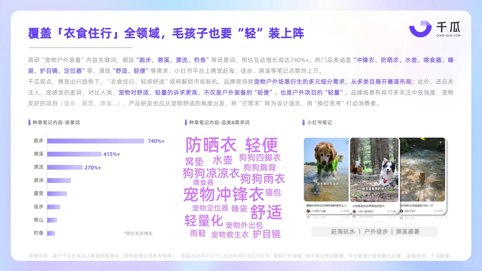Click 防晒衣 in the word cloud
This screenshot has width=482, height=271.
click(211, 145)
